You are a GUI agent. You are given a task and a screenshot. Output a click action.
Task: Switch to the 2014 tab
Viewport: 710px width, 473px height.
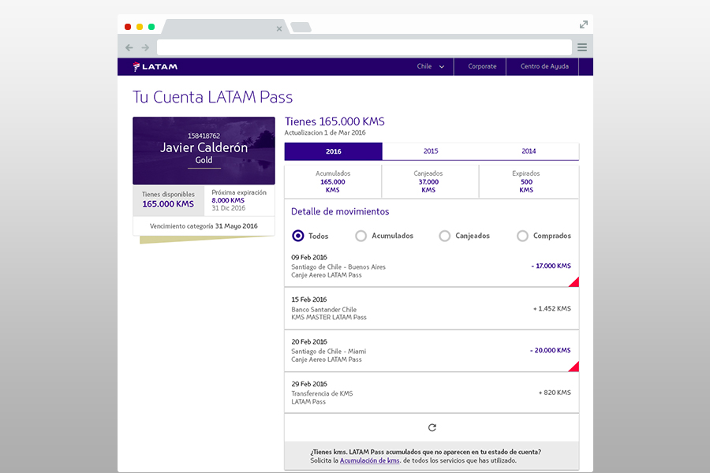529,151
